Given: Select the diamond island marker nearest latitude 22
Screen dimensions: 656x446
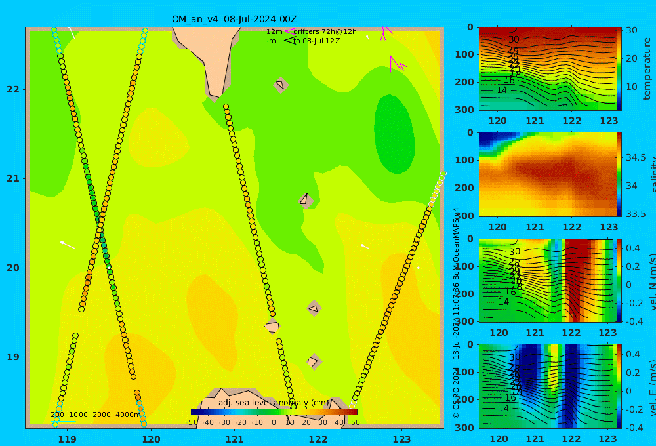Looking at the screenshot, I should [x=281, y=85].
